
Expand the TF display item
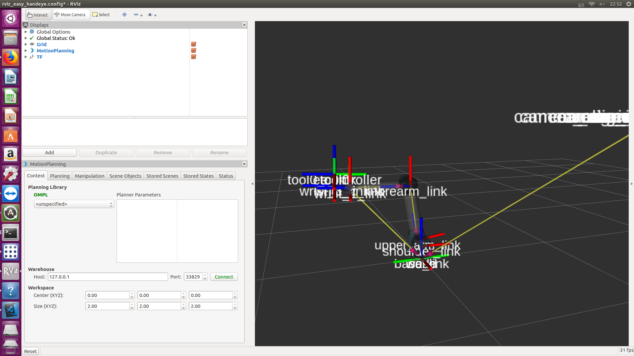point(26,57)
